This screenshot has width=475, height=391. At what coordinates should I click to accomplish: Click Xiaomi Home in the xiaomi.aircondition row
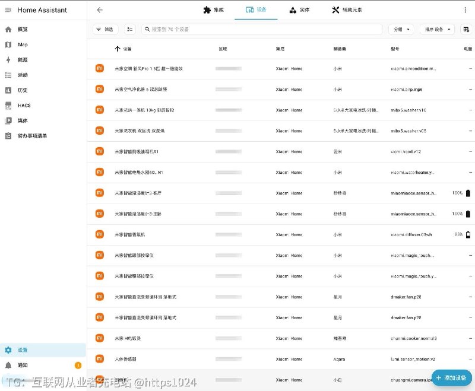(289, 69)
